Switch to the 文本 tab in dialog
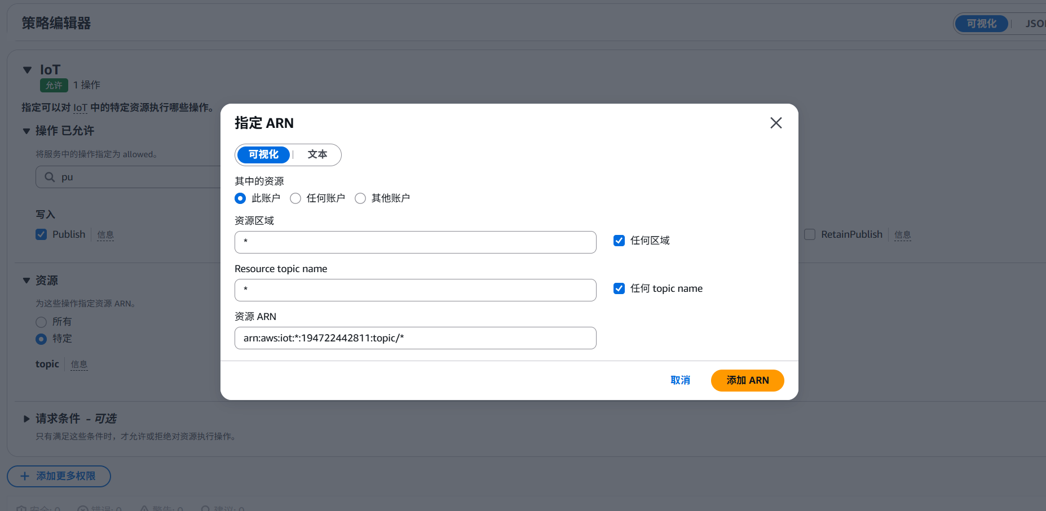The image size is (1046, 511). [x=317, y=154]
